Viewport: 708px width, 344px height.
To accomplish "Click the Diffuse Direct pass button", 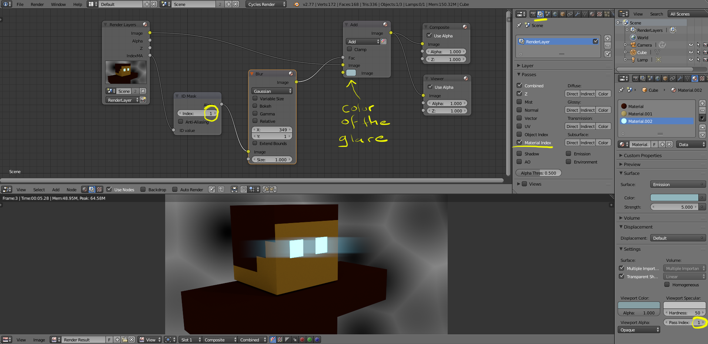I will (x=572, y=94).
